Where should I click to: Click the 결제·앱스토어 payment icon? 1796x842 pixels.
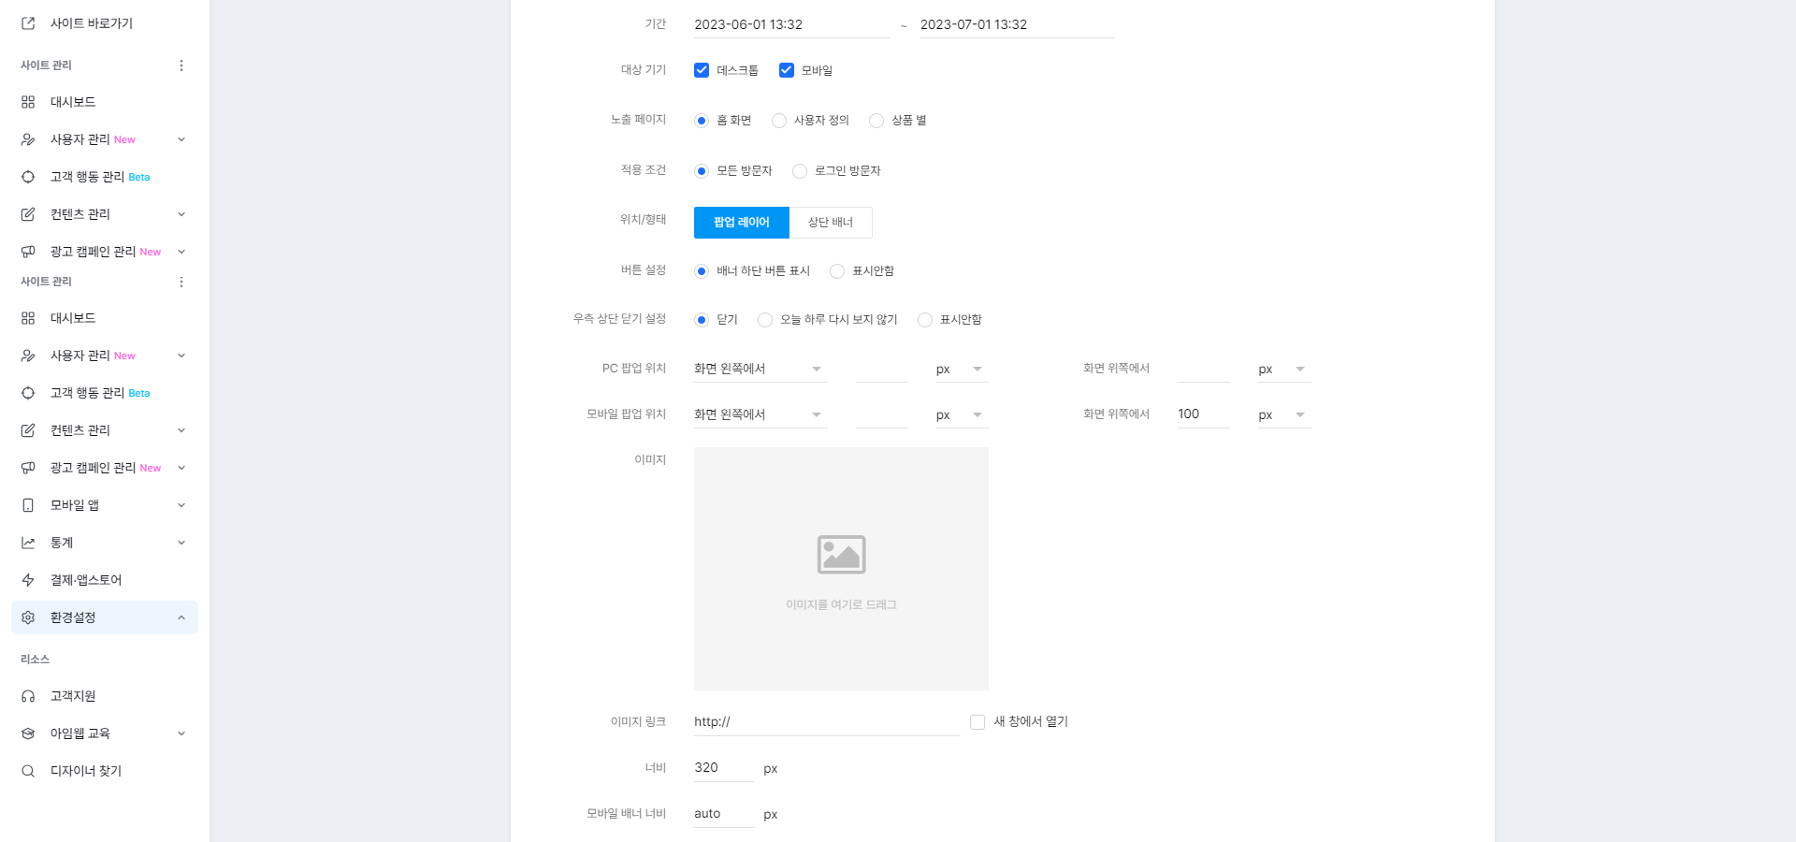28,579
